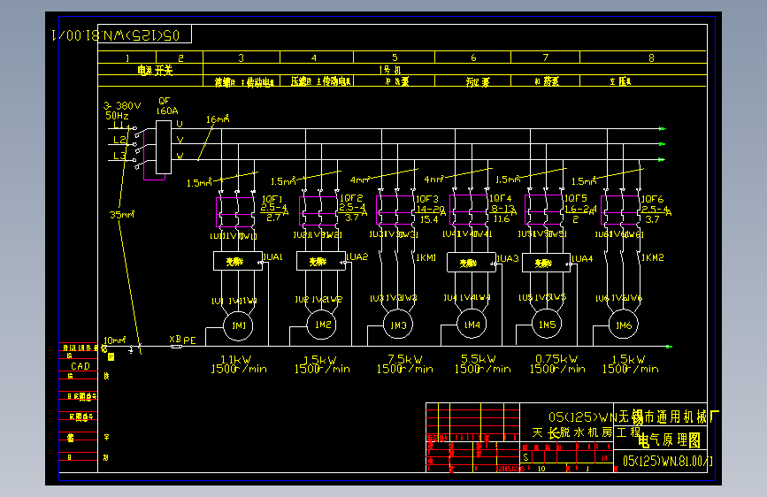The width and height of the screenshot is (767, 497).
Task: Select the 1KM1 contactor label
Action: pyautogui.click(x=426, y=257)
